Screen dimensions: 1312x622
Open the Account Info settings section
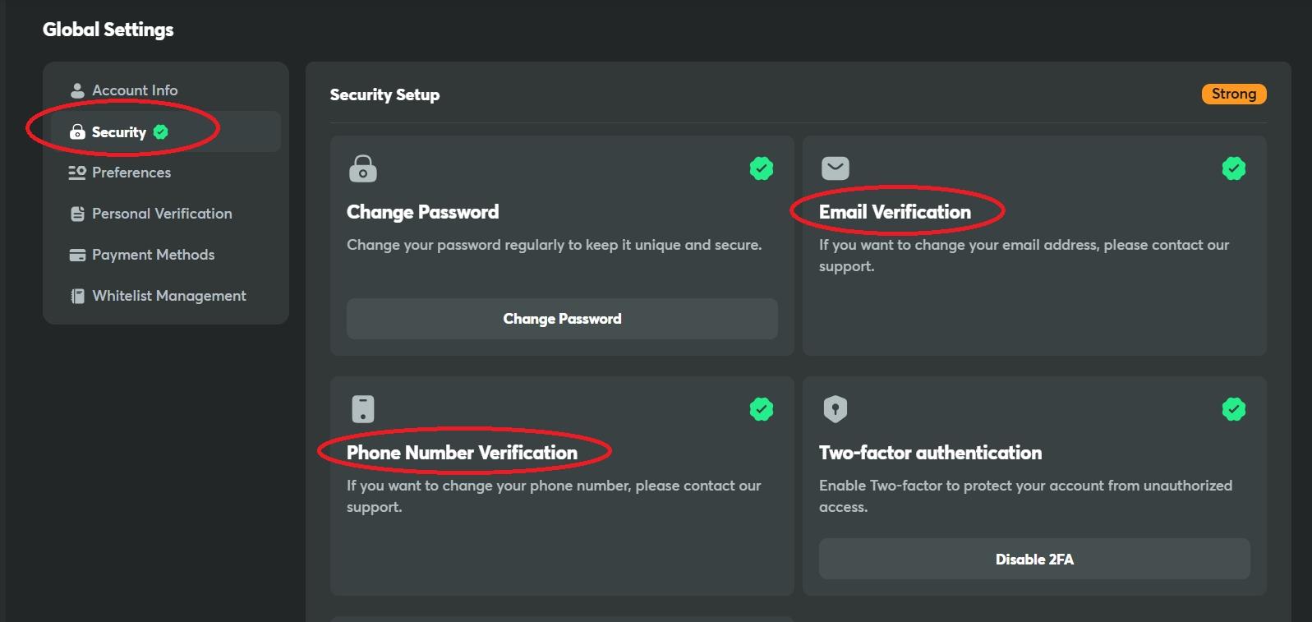135,90
